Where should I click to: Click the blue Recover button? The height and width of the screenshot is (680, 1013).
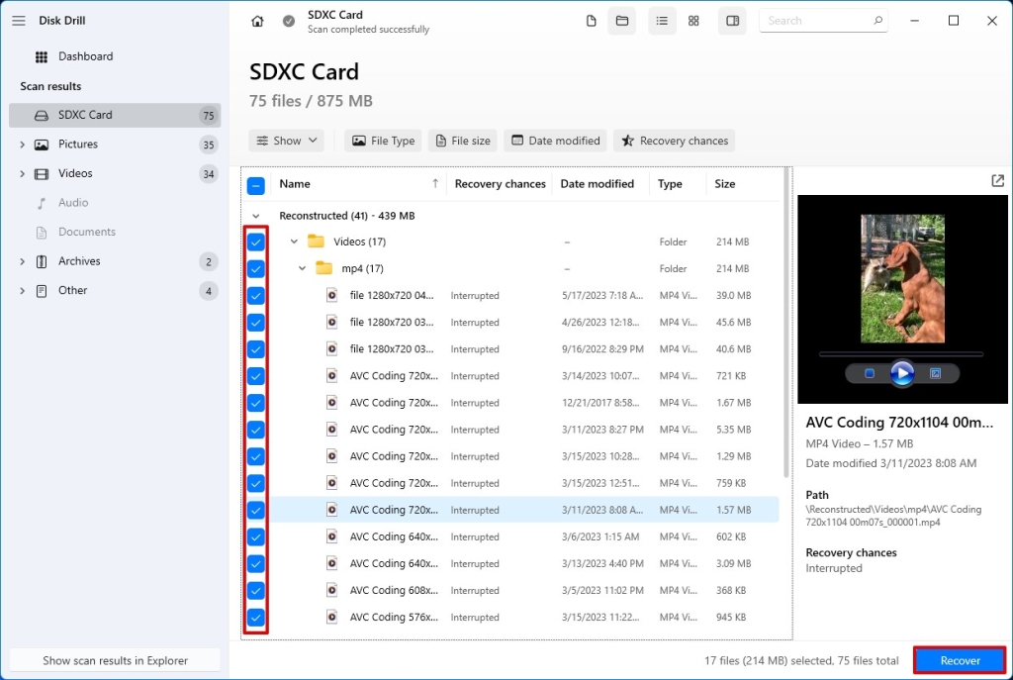click(958, 659)
